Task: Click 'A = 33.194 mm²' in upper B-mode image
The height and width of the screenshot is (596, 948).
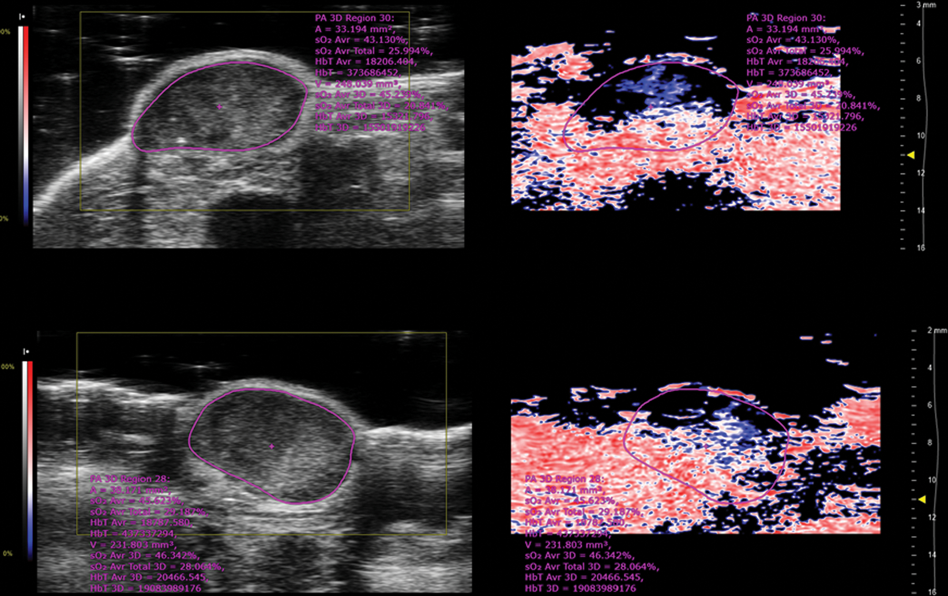Action: [355, 29]
